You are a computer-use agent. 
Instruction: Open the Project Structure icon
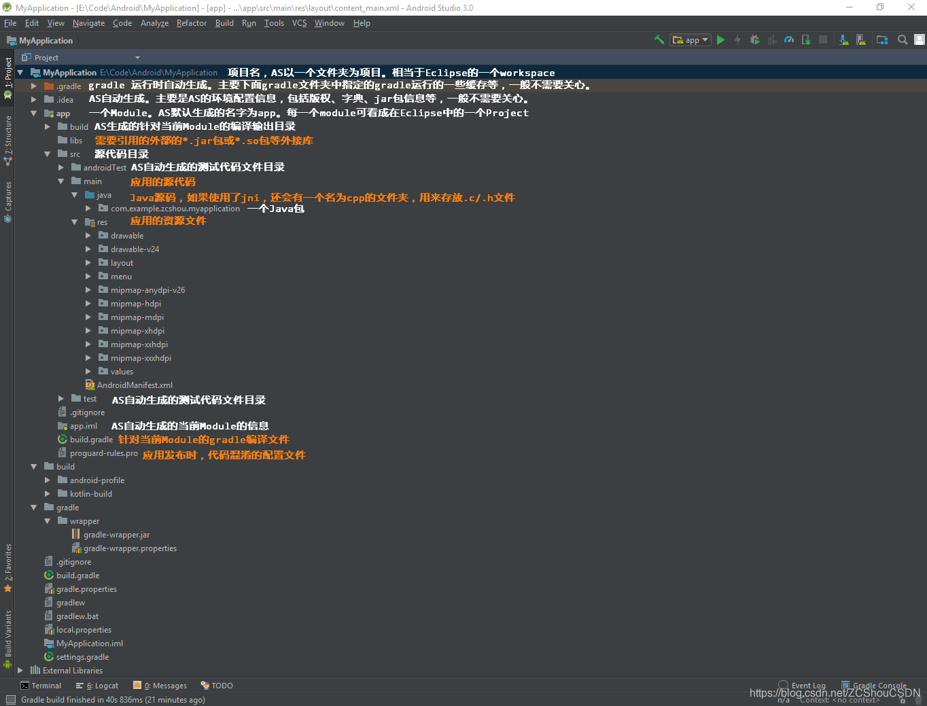[882, 40]
